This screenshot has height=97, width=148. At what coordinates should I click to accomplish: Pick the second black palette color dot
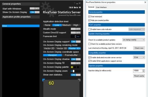click(75, 67)
